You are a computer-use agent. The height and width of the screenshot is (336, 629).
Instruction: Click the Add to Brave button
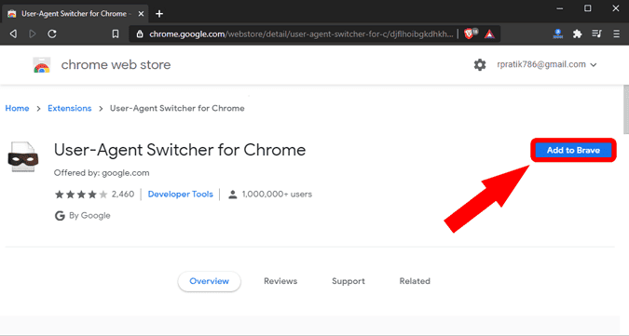pyautogui.click(x=573, y=150)
